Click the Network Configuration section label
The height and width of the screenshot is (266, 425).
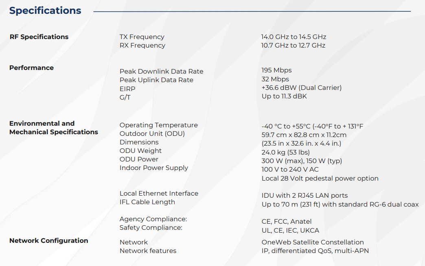(49, 240)
